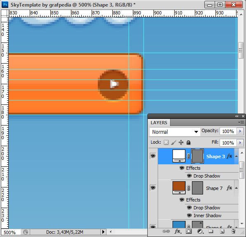Click Effects row under Shape 3

[x=193, y=168]
